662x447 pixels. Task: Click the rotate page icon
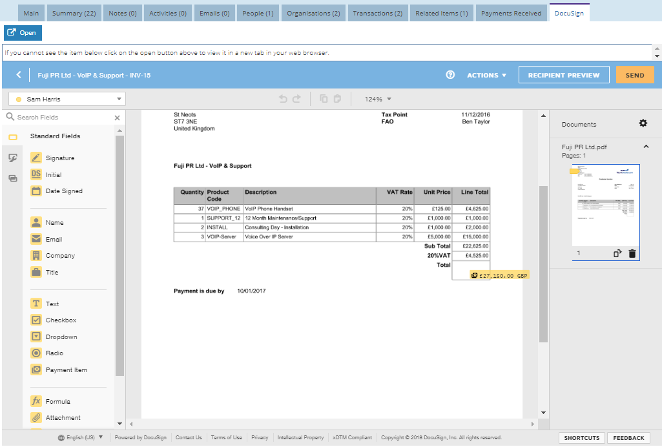(x=617, y=254)
